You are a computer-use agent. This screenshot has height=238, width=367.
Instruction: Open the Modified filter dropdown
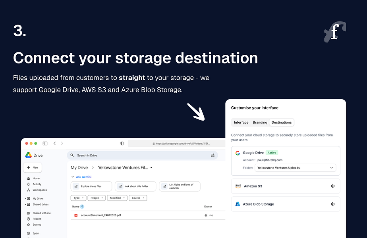tap(117, 198)
